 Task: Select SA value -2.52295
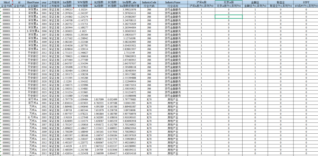tap(67, 81)
